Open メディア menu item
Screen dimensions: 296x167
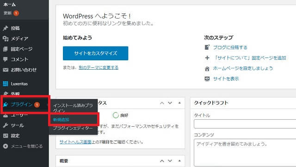(x=19, y=39)
